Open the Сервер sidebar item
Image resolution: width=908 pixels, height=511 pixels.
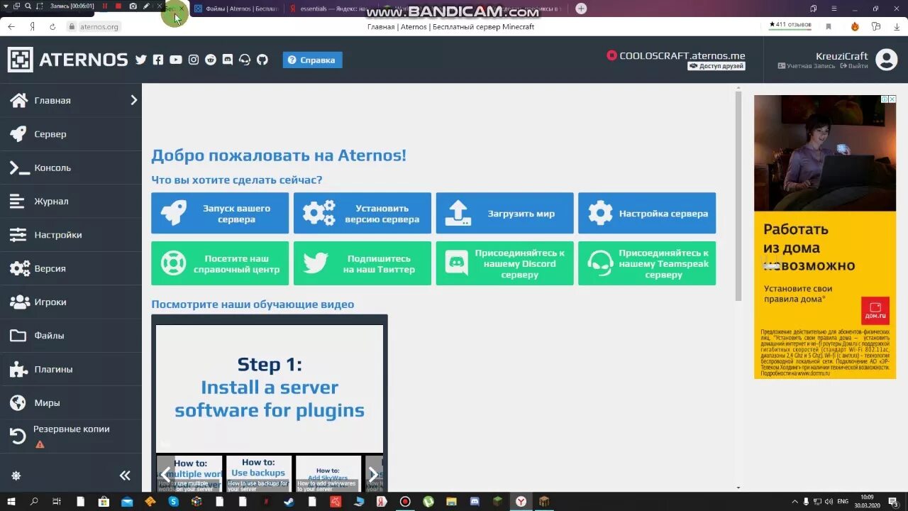71,134
